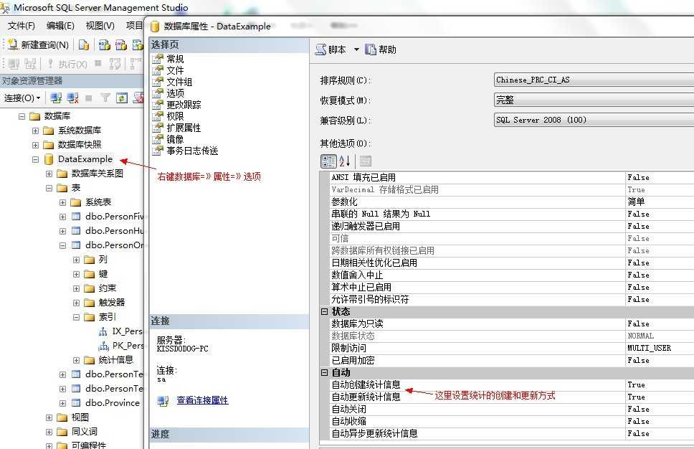This screenshot has height=449, width=694.
Task: Collapse the 状态 category in property grid
Action: [x=325, y=312]
